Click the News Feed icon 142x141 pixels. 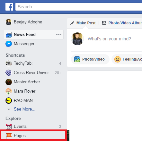pyautogui.click(x=9, y=35)
